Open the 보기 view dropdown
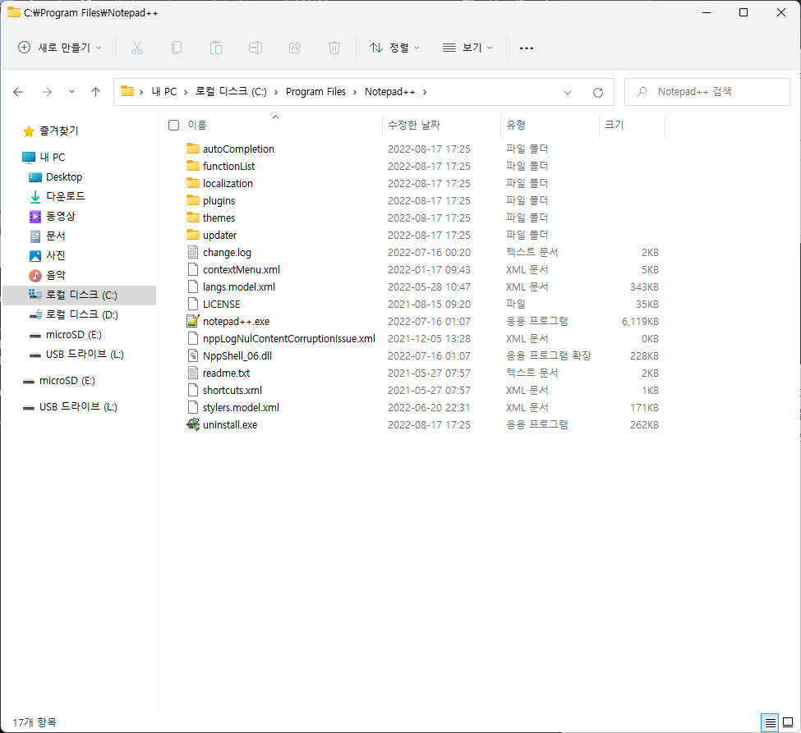The width and height of the screenshot is (801, 733). click(x=467, y=48)
